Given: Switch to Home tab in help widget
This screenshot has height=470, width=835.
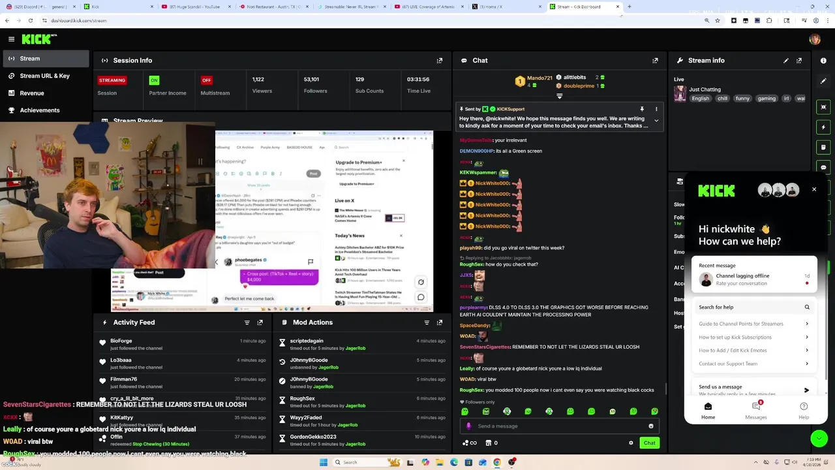Looking at the screenshot, I should 708,411.
